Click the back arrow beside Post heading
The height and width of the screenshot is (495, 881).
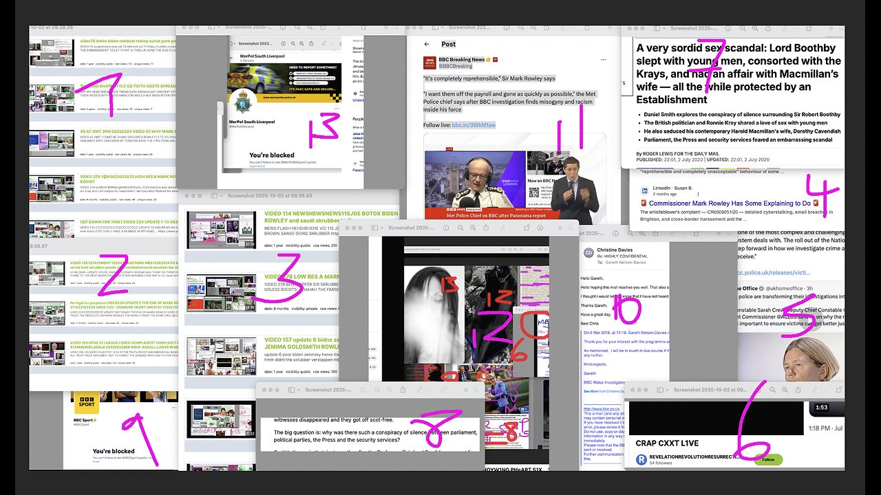click(x=427, y=44)
